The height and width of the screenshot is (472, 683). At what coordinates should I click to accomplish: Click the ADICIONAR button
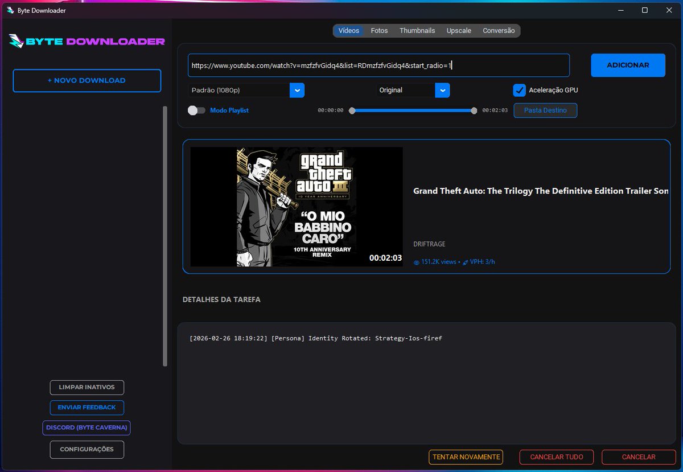coord(628,65)
